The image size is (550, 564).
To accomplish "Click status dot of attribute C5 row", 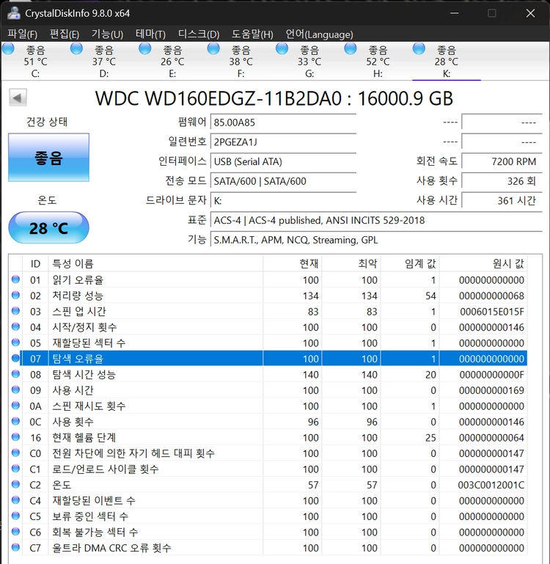I will (x=15, y=516).
